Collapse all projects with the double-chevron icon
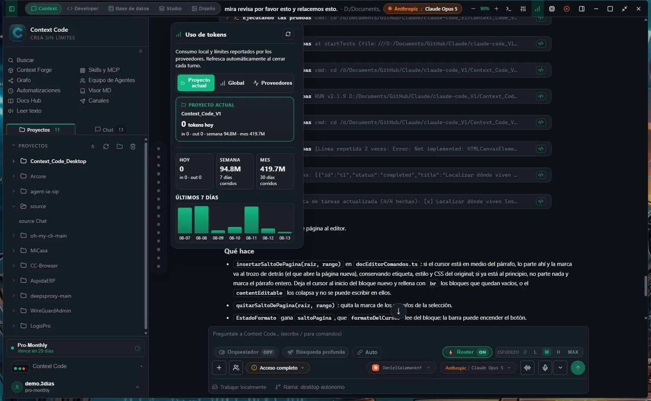The image size is (651, 401). tap(93, 146)
